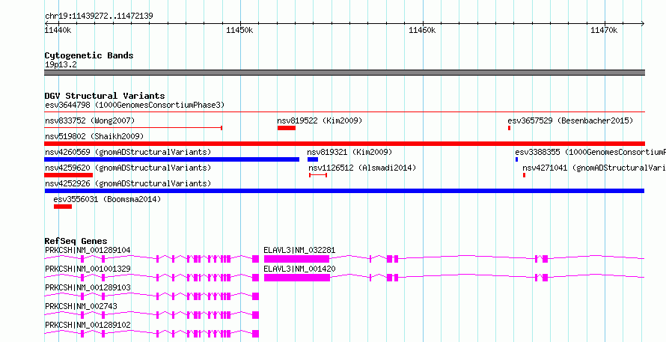Click nsv4252926 gnomADStructuralVariants label
Image resolution: width=666 pixels, height=342 pixels.
click(x=128, y=183)
